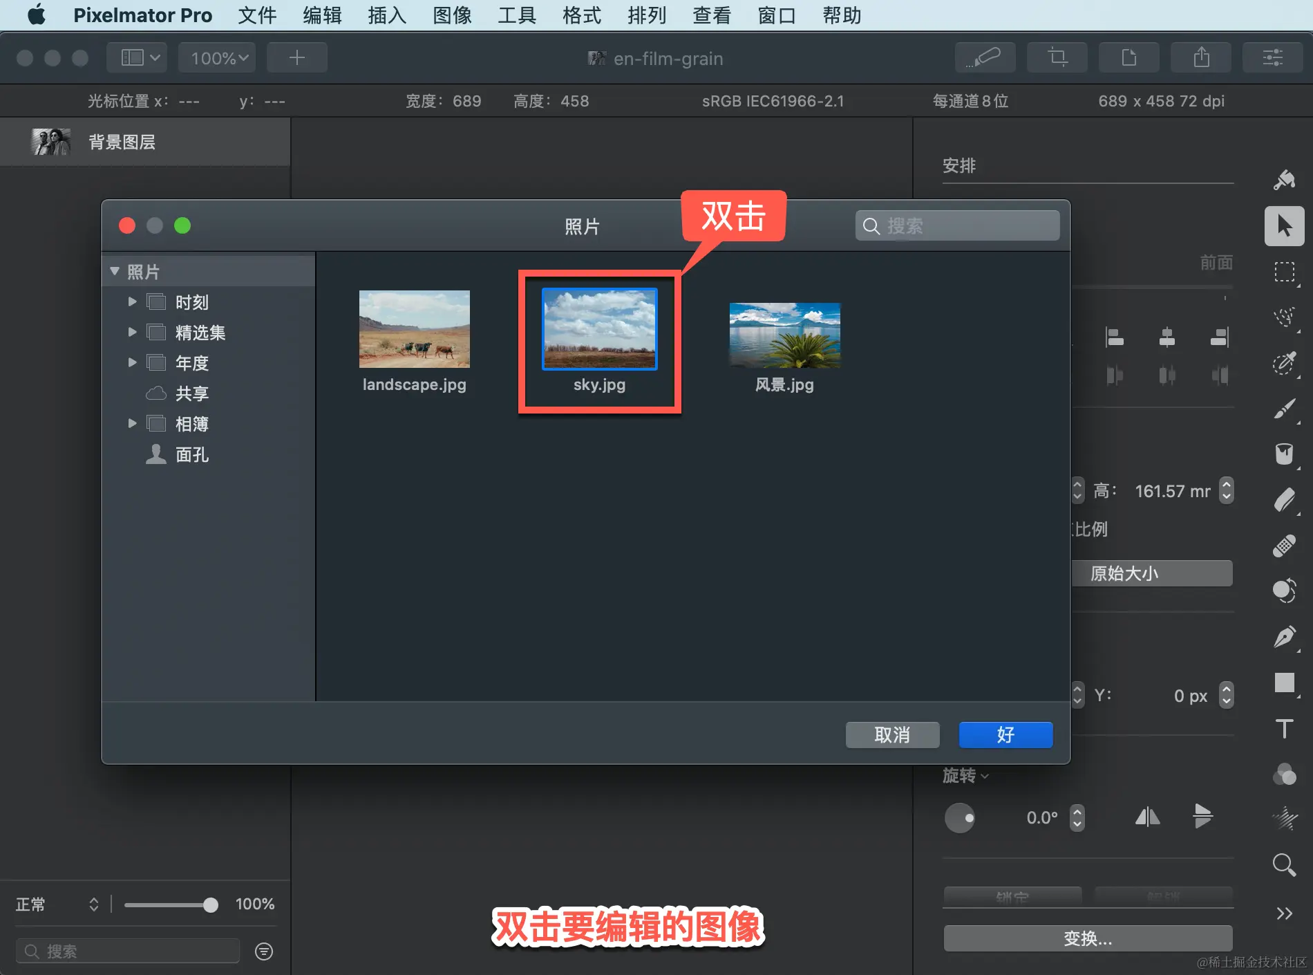Open the 插入 menu
Viewport: 1313px width, 975px height.
click(x=387, y=15)
